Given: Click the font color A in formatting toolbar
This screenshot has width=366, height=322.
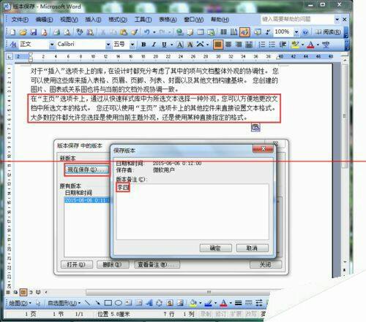Looking at the screenshot, I should [310, 45].
